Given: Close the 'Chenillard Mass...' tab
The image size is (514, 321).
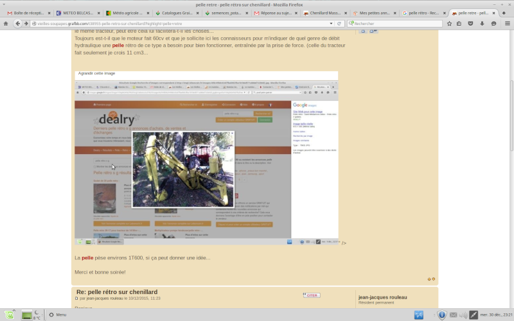Looking at the screenshot, I should coord(346,13).
